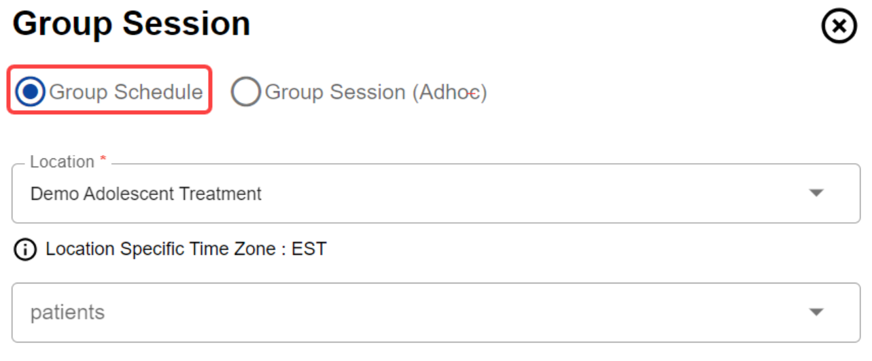Open the patients dropdown arrow
Image resolution: width=872 pixels, height=361 pixels.
click(816, 312)
